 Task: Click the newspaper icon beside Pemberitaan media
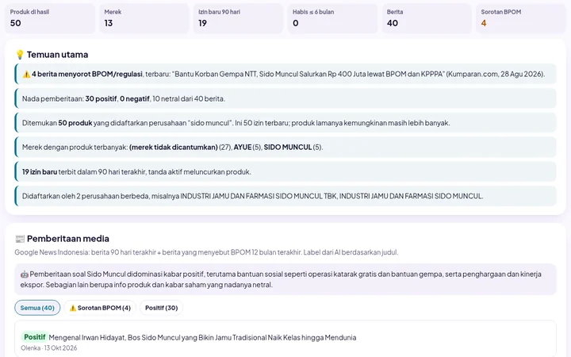point(20,239)
